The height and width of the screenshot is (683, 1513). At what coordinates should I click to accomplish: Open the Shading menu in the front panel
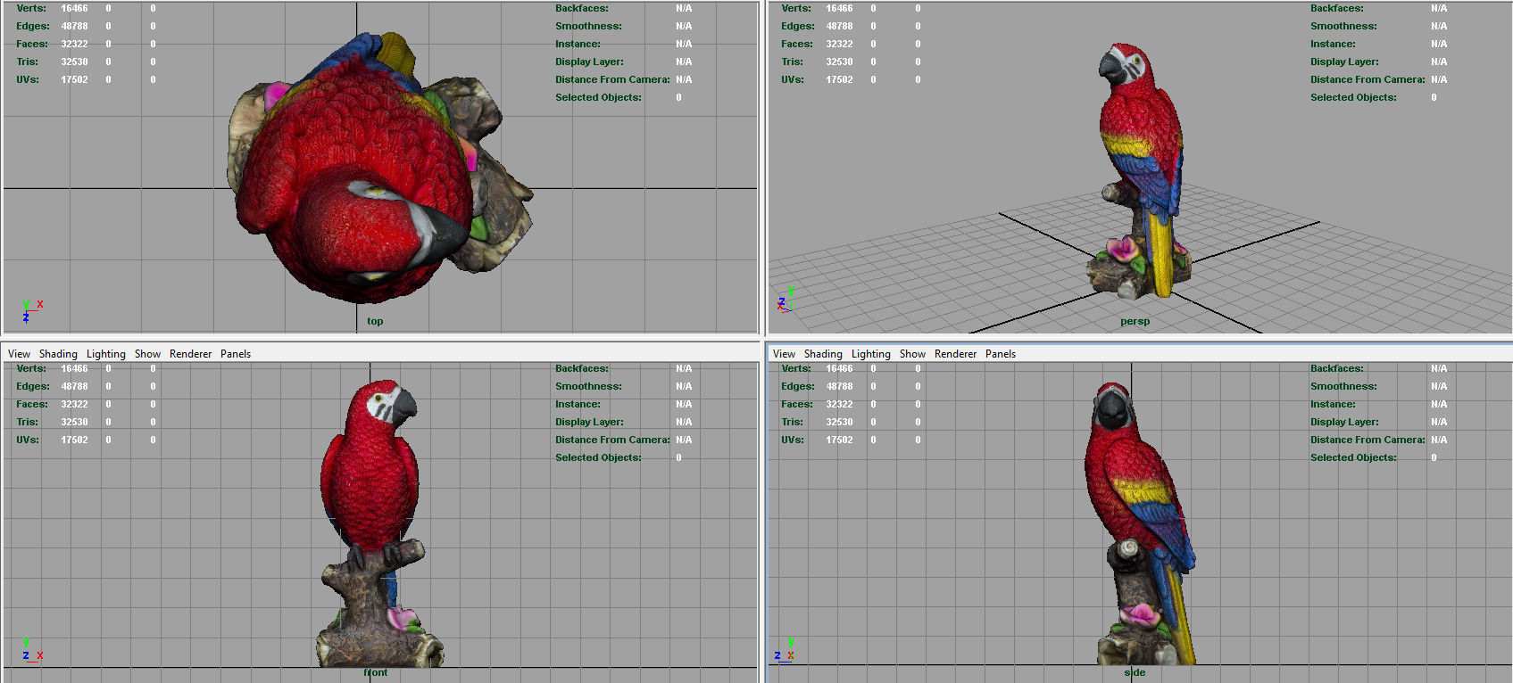[58, 354]
